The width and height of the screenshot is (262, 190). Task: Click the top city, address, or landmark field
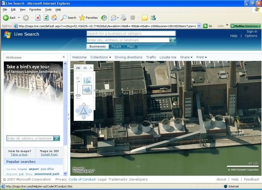coord(128,40)
